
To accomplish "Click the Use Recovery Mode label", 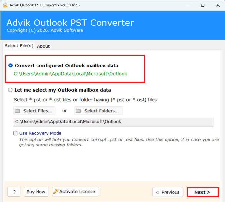I will (x=40, y=133).
